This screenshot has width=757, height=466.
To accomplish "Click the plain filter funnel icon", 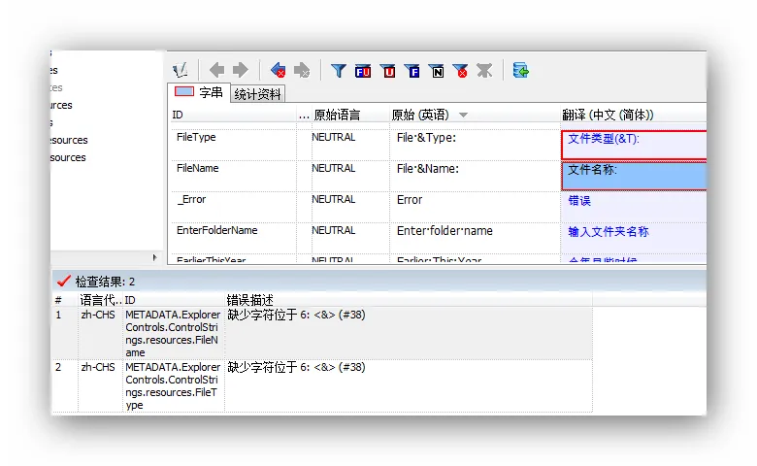I will [338, 70].
